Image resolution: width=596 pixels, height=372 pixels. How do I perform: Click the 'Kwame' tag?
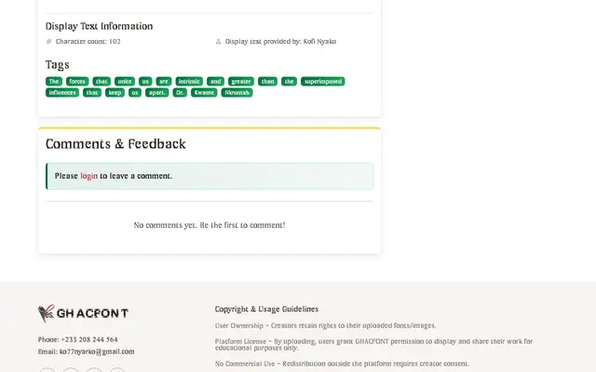pos(204,93)
